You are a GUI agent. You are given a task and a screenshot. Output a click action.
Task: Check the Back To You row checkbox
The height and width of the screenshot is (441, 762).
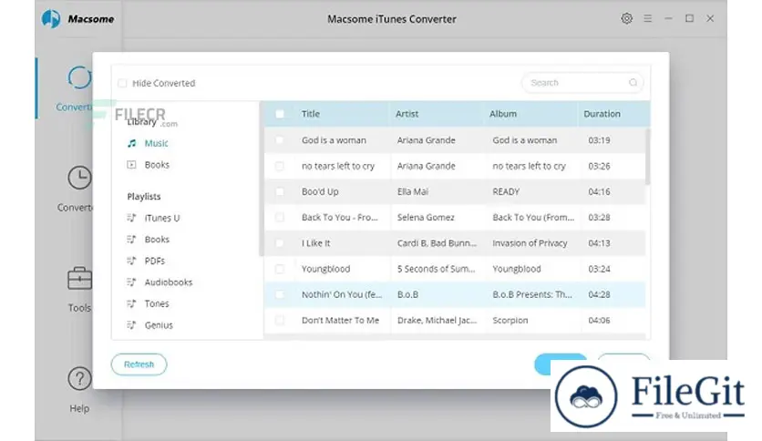pos(280,217)
